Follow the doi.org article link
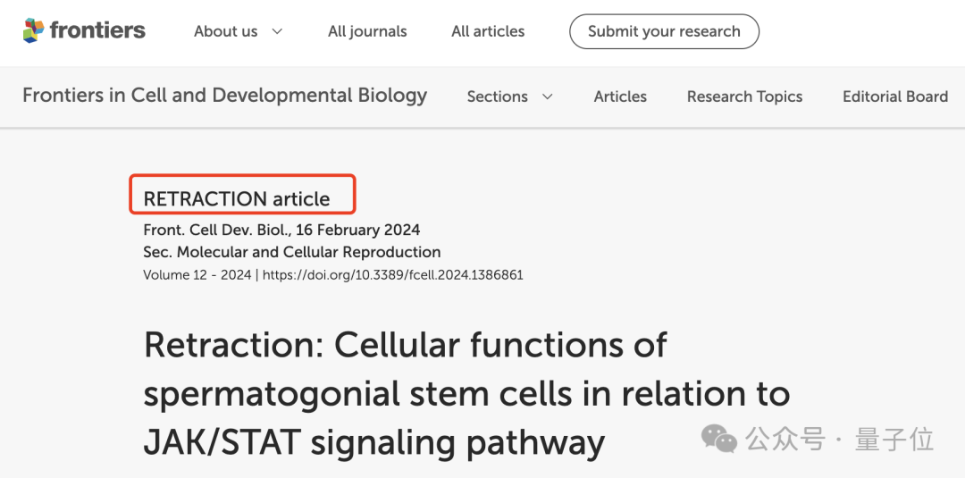 click(x=393, y=275)
